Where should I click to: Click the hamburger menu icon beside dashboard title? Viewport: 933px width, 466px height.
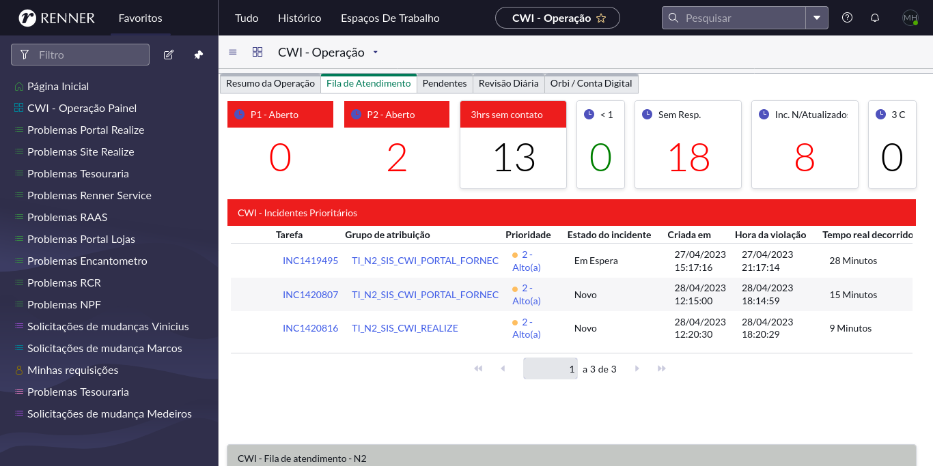tap(233, 52)
